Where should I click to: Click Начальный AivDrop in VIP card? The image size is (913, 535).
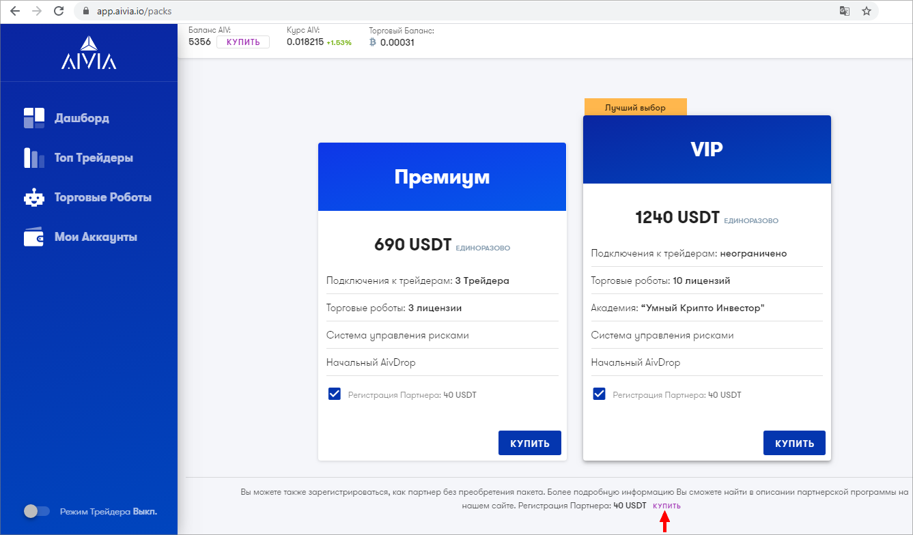pos(636,362)
